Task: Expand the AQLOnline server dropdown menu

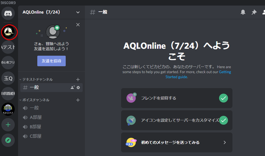Action: pyautogui.click(x=78, y=12)
